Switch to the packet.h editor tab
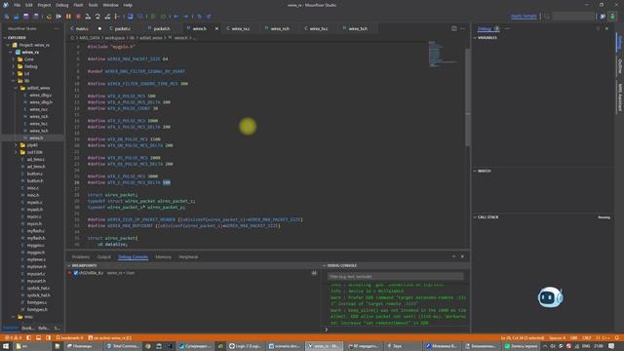 162,28
